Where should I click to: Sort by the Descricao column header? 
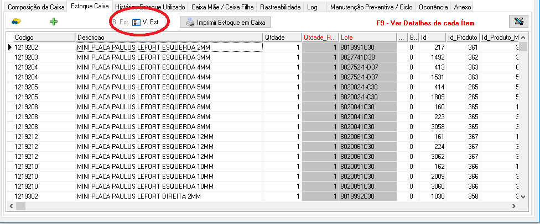pos(168,37)
